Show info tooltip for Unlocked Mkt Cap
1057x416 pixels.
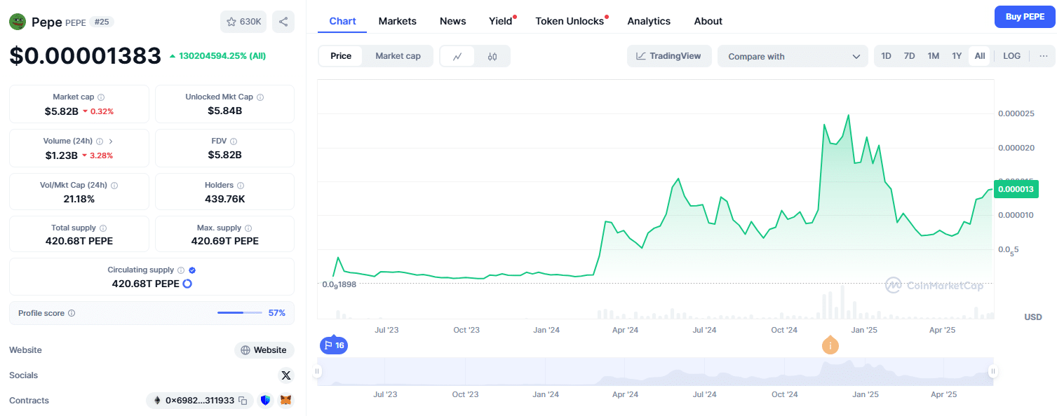coord(260,97)
